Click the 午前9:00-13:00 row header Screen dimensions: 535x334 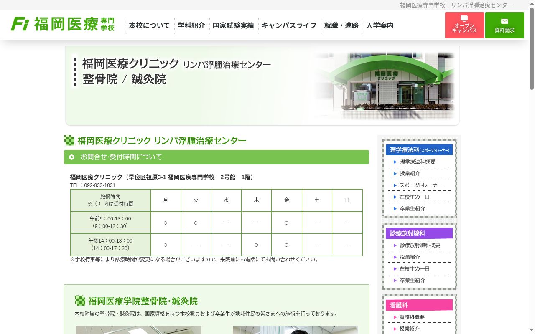(110, 223)
